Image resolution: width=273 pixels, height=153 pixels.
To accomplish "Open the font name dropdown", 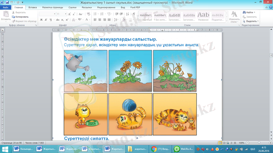I will (54, 14).
